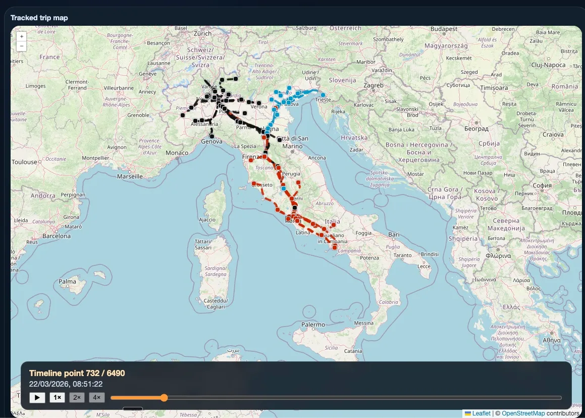Click the black marker above Genova
Viewport: 585px width, 418px height.
coord(211,136)
